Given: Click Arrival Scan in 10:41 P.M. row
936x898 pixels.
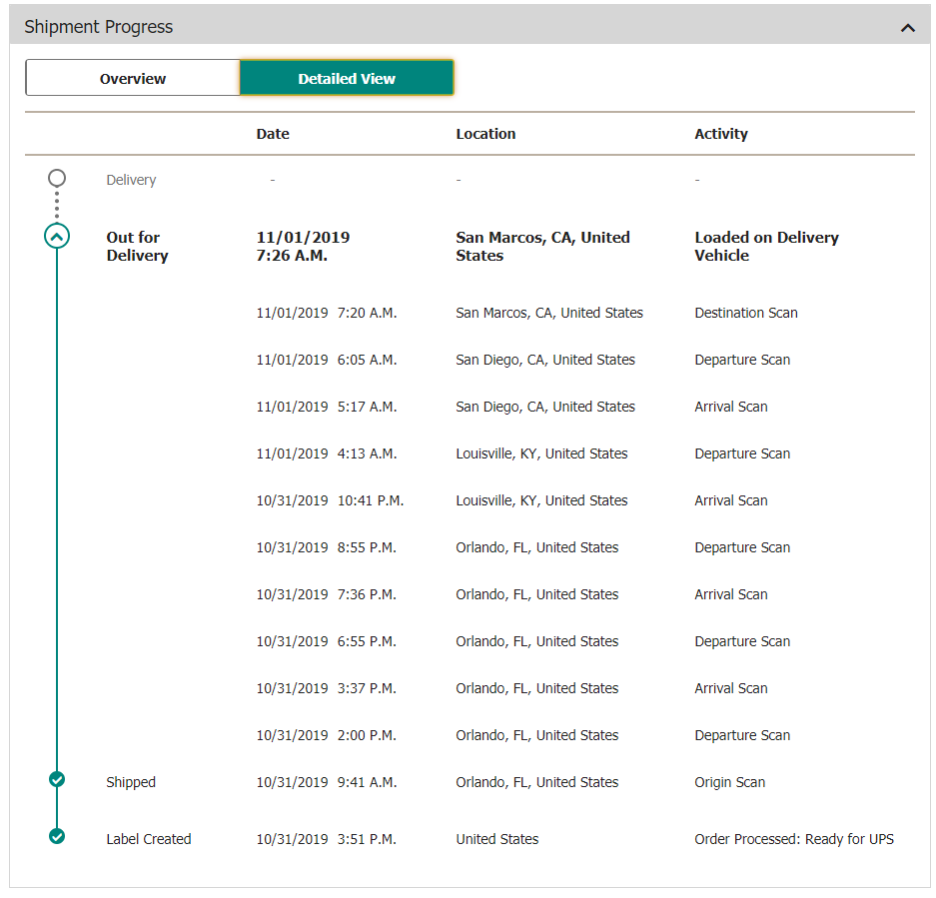Looking at the screenshot, I should tap(730, 500).
